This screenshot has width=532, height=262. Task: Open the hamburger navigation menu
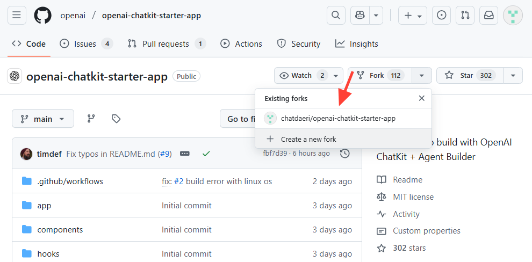coord(17,16)
